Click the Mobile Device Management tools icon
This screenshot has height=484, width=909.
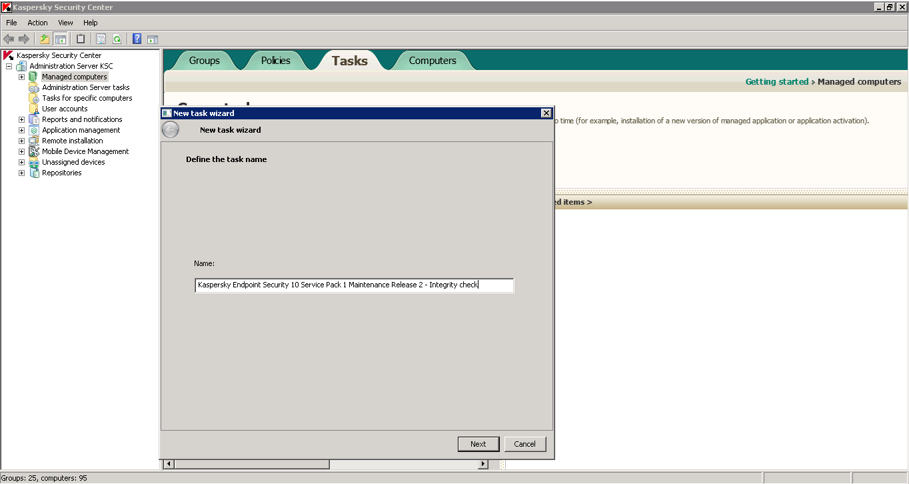[34, 151]
